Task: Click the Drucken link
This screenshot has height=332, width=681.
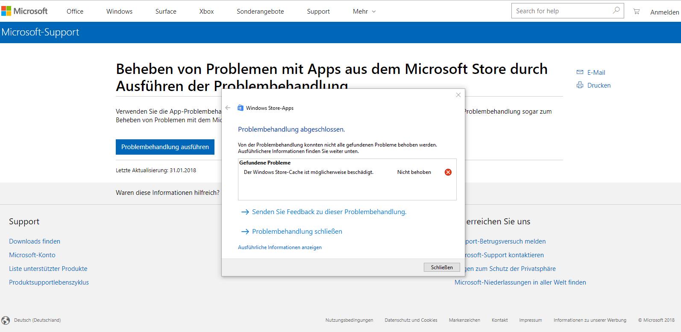Action: click(x=599, y=85)
